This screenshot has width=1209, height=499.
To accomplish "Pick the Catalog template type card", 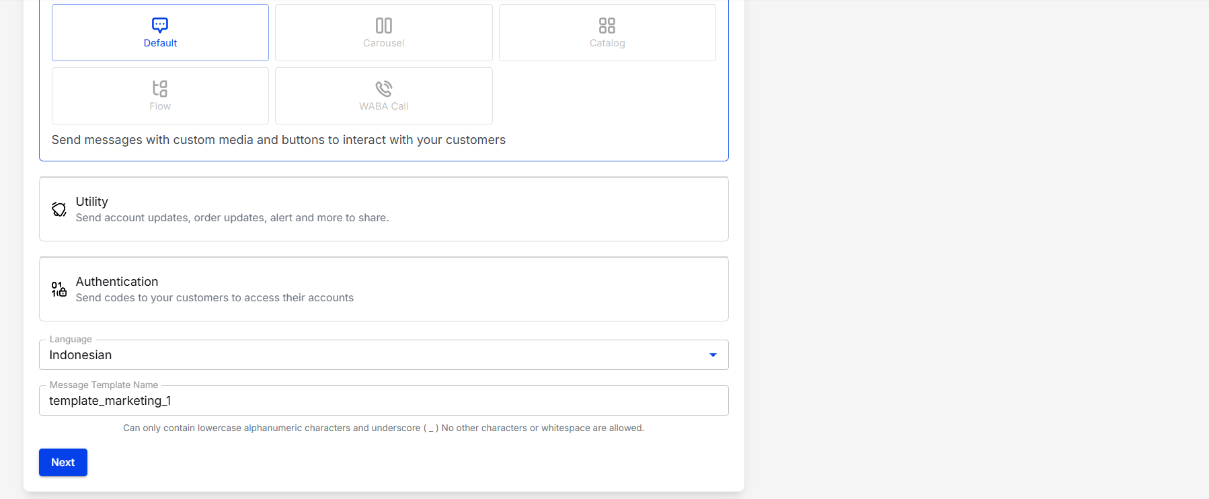I will (x=607, y=33).
